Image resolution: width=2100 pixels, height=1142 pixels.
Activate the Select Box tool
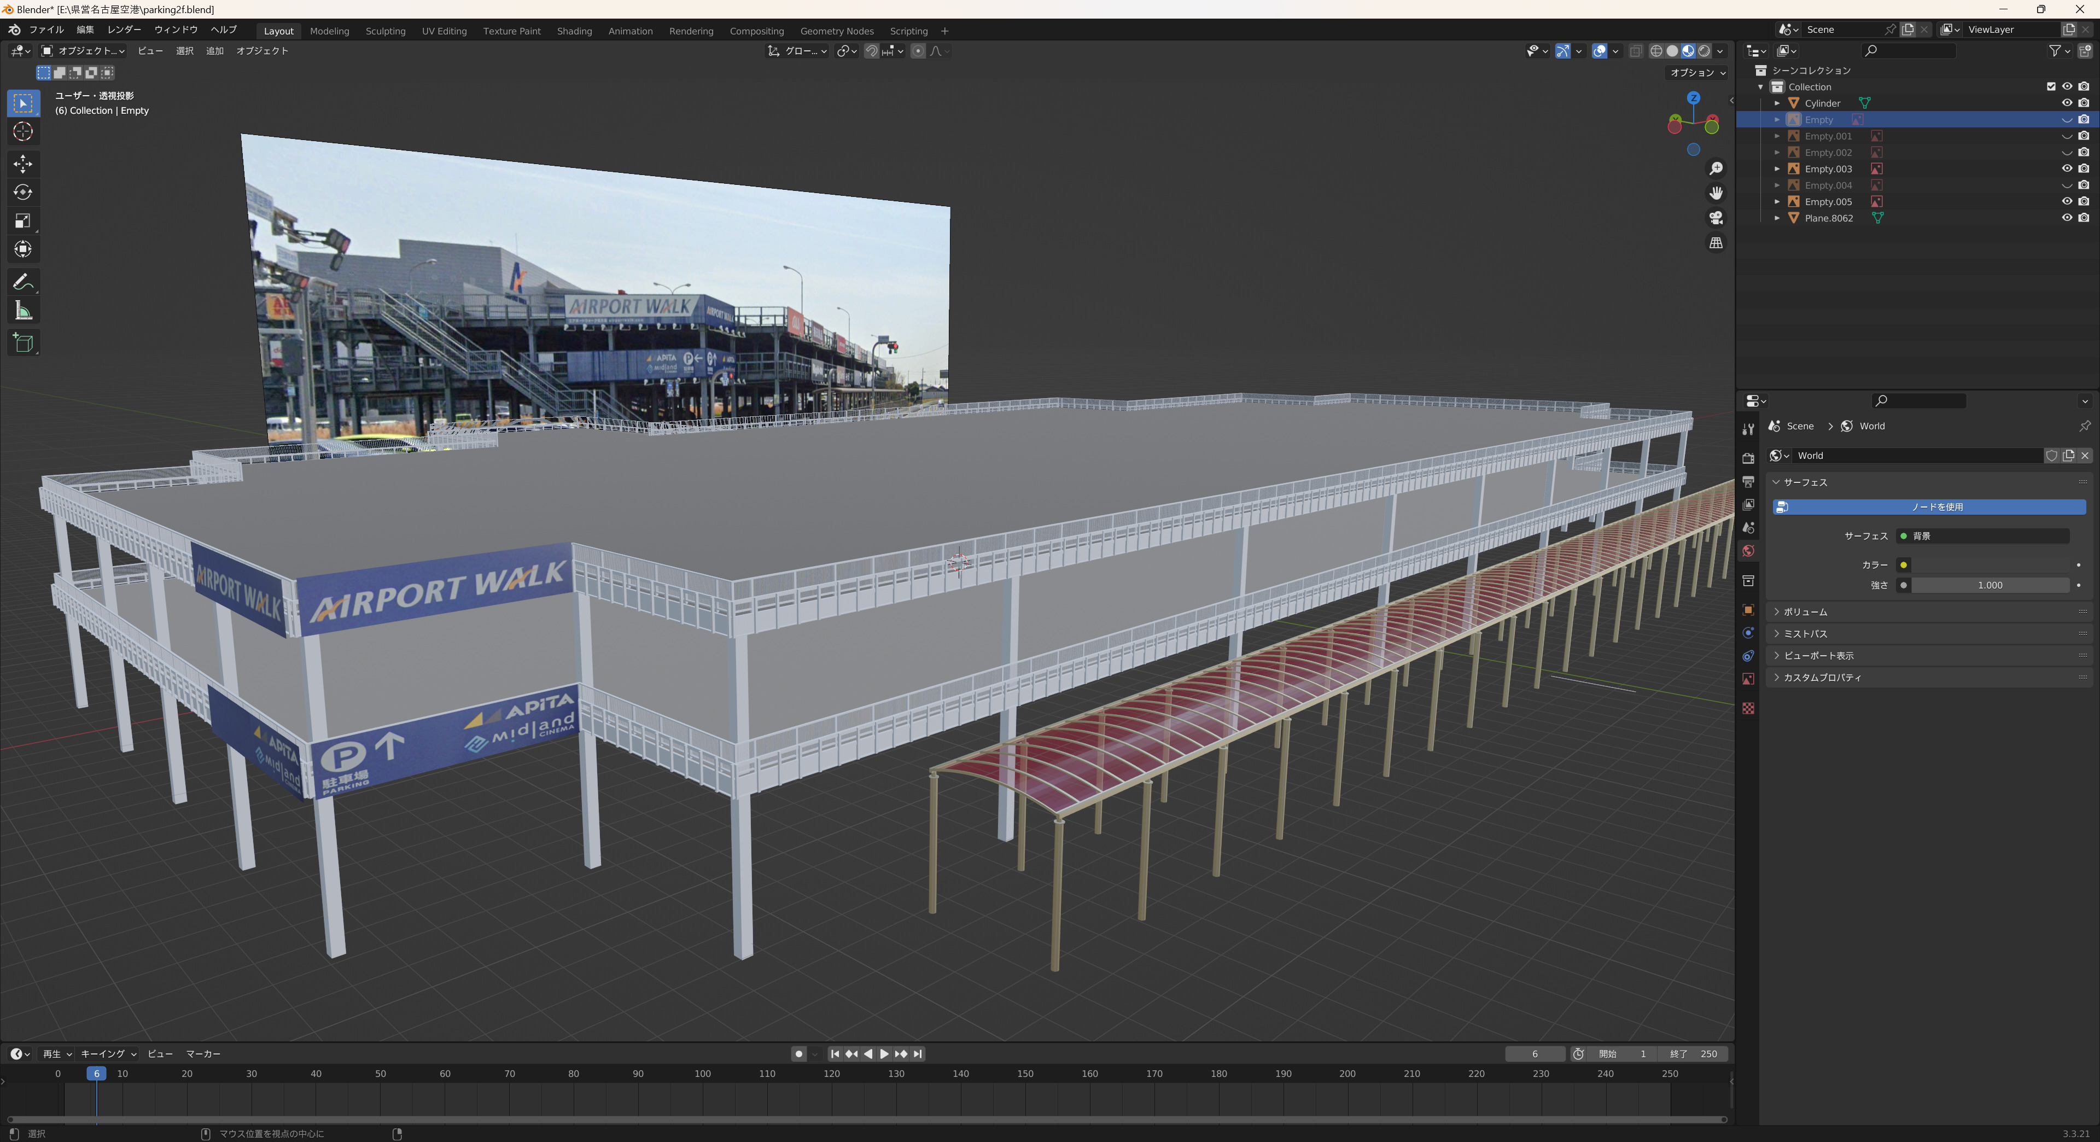coord(23,103)
